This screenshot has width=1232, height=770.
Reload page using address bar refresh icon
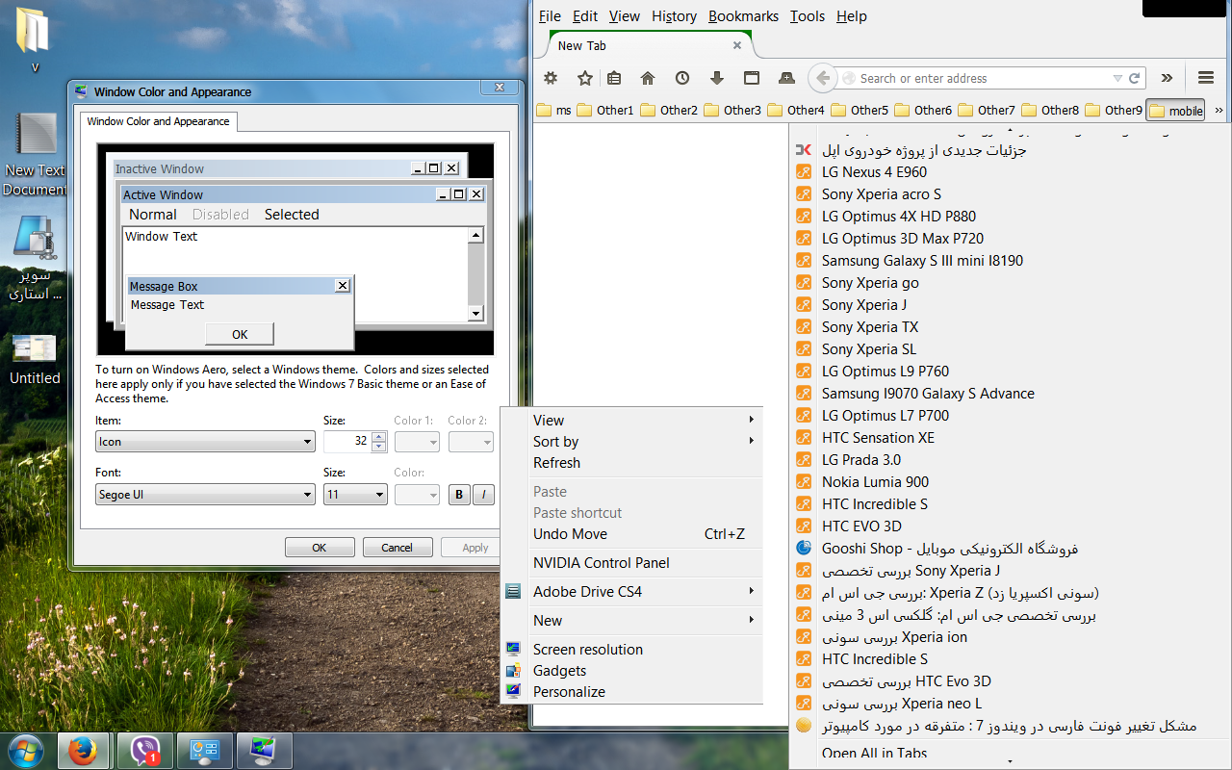[1135, 79]
